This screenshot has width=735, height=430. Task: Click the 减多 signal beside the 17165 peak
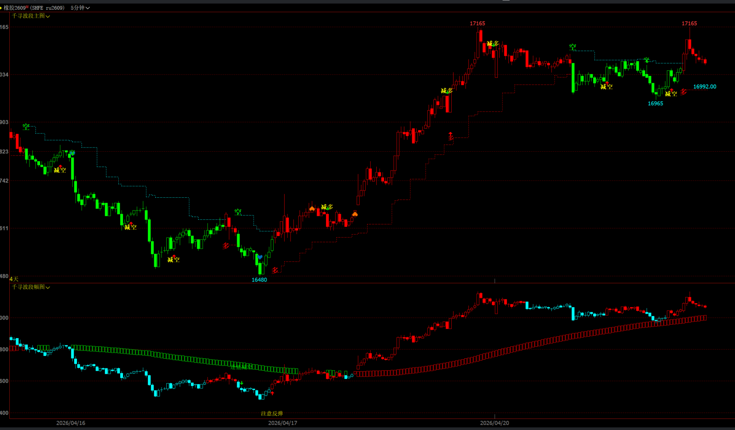[x=493, y=44]
